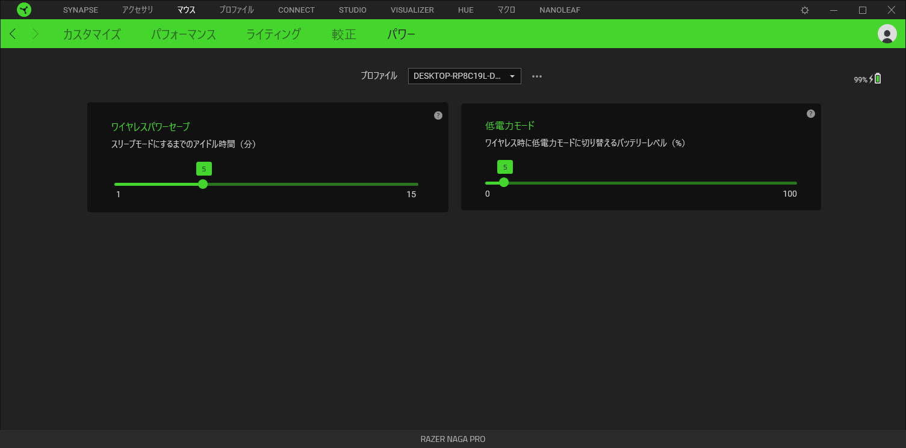Open the top プロファイル tab
906x448 pixels.
237,10
